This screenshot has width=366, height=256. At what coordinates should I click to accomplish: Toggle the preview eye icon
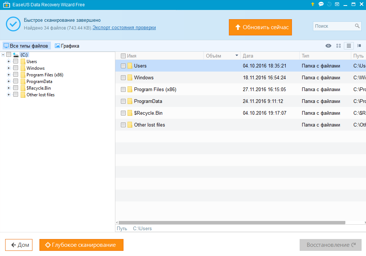[x=328, y=46]
